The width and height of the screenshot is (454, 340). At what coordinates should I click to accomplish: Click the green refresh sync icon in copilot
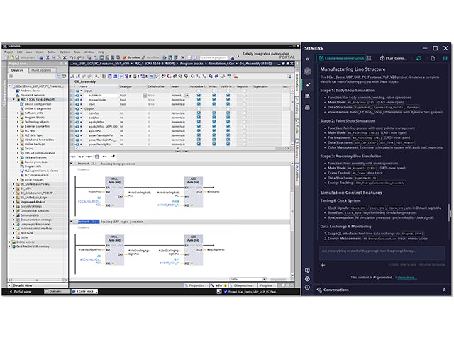point(419,58)
